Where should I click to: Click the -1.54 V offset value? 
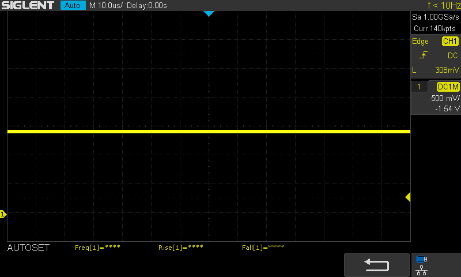[x=447, y=109]
